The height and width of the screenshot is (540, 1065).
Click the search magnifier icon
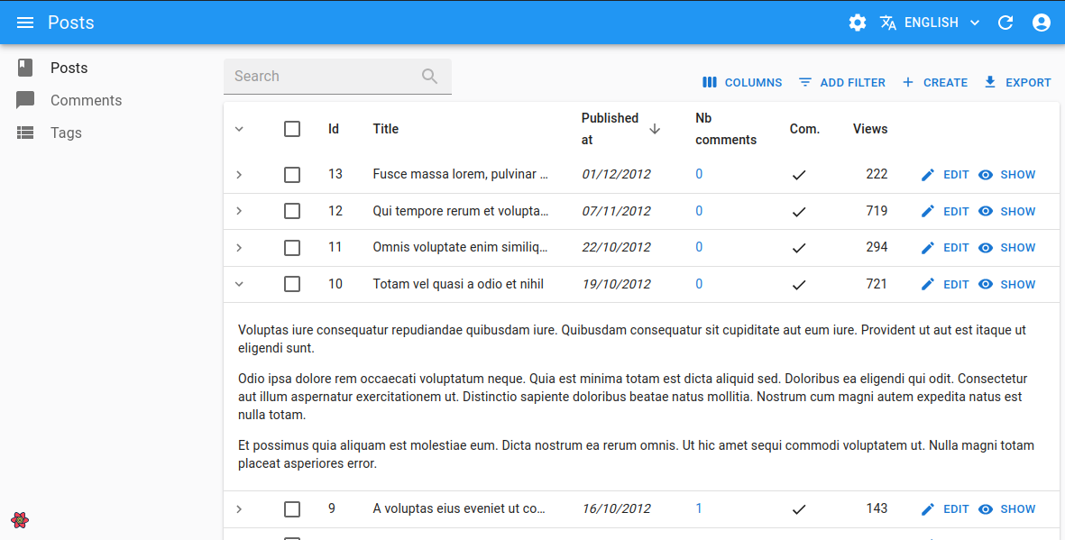(x=430, y=77)
